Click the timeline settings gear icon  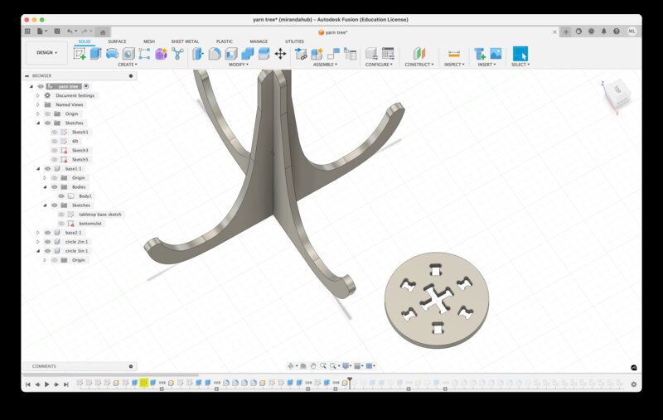click(634, 384)
